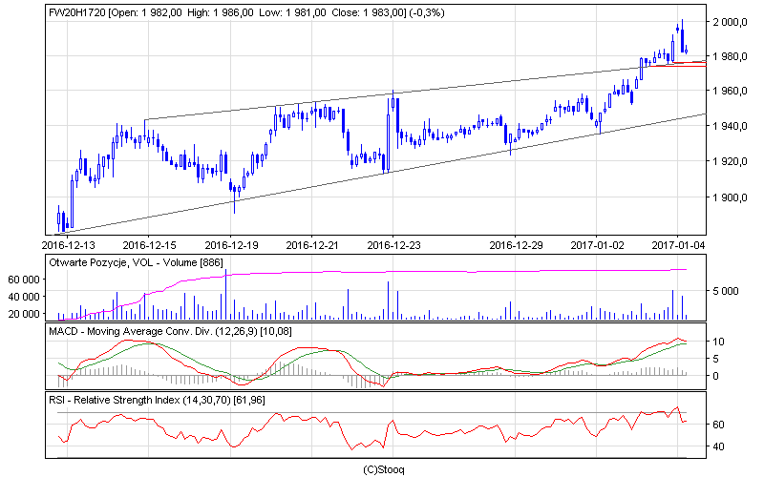The image size is (764, 477).
Task: Select date label 2016-12-21
Action: coord(312,245)
